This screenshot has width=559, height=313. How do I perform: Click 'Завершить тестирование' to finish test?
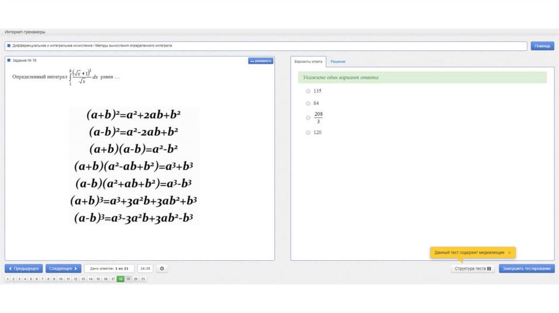point(526,268)
